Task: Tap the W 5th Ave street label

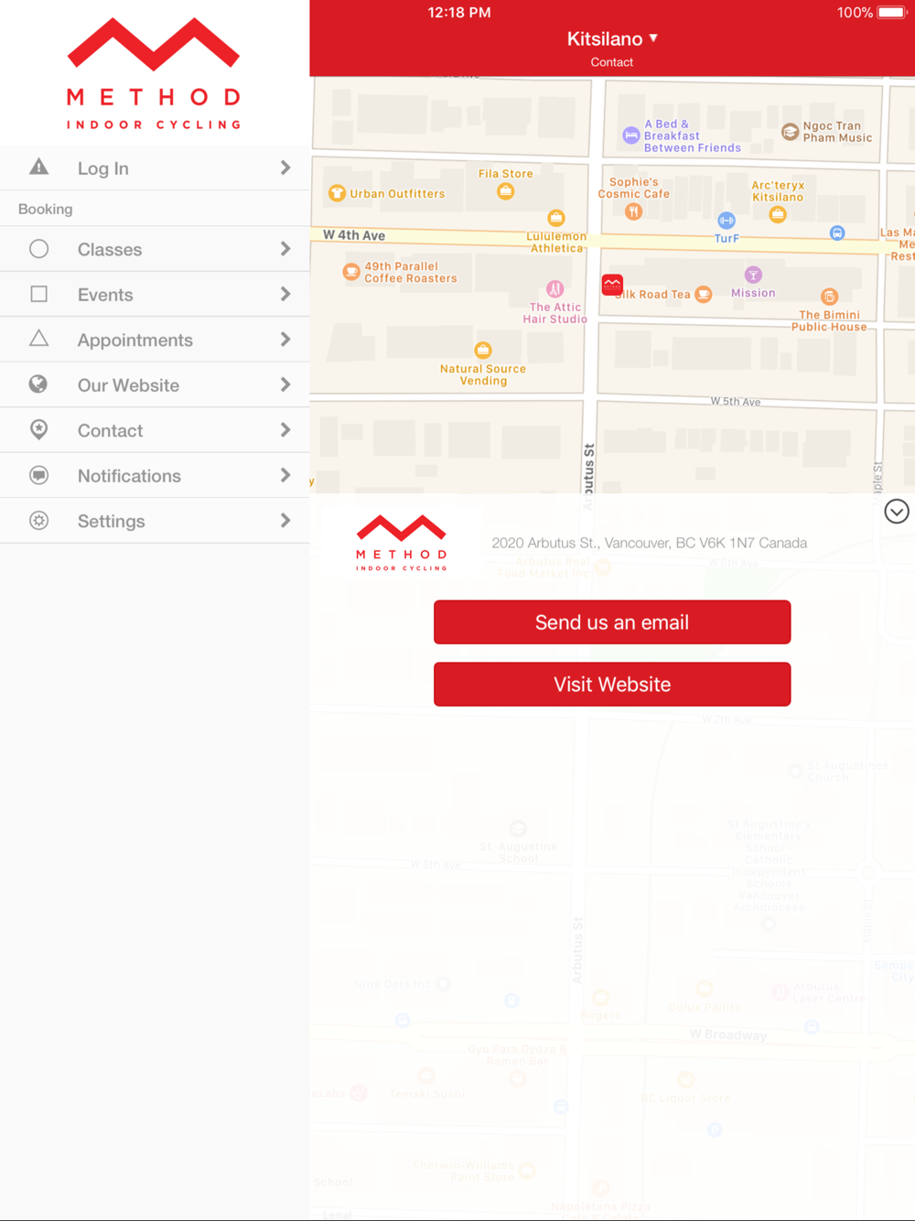Action: pyautogui.click(x=736, y=402)
